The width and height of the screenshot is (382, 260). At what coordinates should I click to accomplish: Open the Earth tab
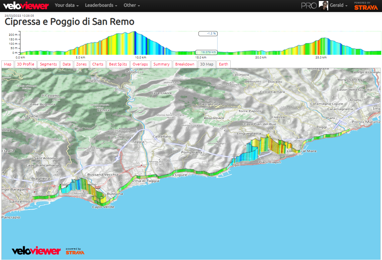point(223,64)
